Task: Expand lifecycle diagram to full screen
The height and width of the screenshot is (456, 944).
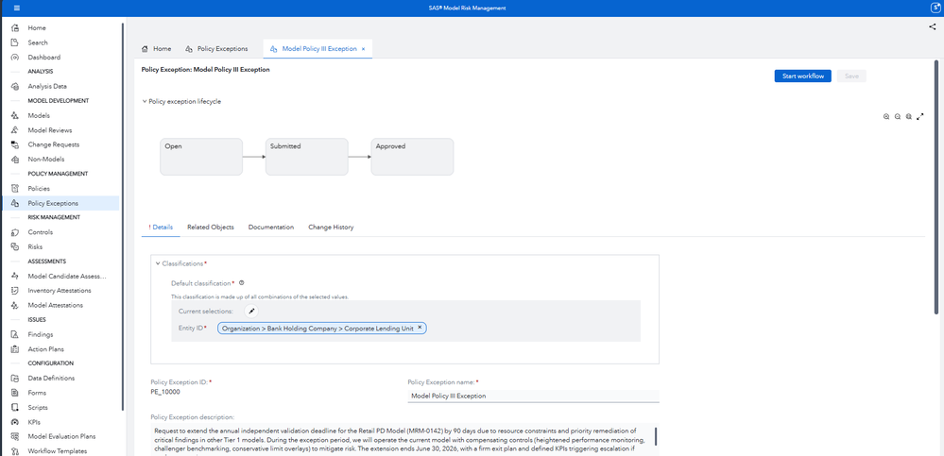Action: tap(920, 117)
